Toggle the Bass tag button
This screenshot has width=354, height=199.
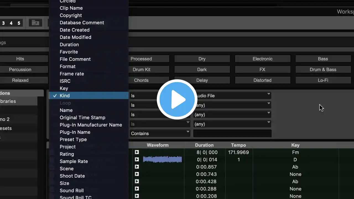tap(323, 59)
